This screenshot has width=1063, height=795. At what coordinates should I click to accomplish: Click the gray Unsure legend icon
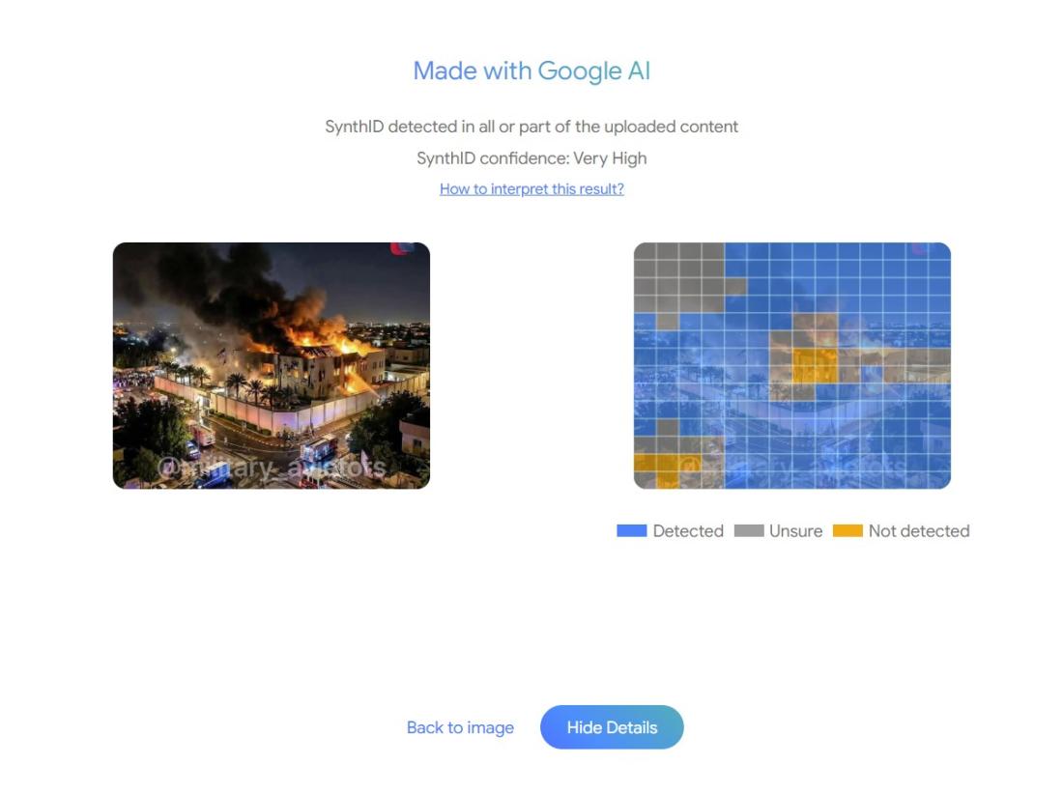click(749, 530)
